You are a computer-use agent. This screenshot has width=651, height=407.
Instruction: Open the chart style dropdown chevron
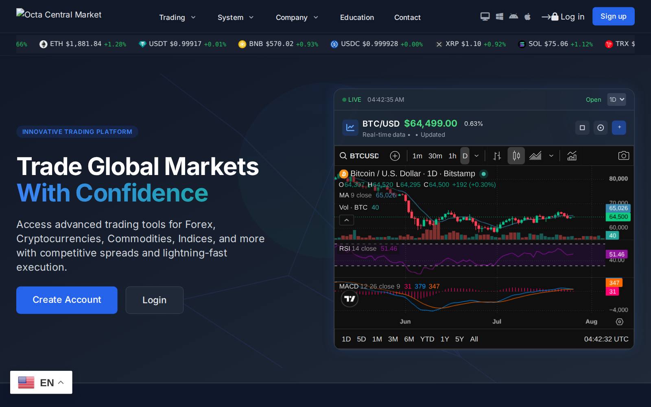click(551, 156)
